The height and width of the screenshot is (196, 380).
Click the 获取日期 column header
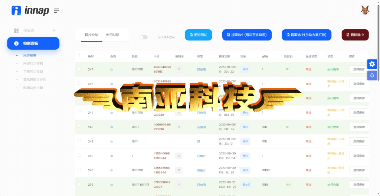click(x=225, y=56)
